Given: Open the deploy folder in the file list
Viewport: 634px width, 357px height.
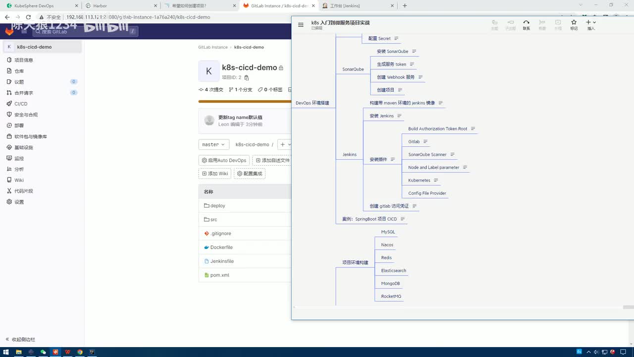Looking at the screenshot, I should (217, 206).
